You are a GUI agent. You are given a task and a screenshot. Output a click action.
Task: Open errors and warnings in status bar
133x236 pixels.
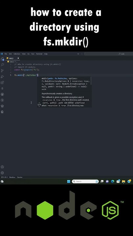click(4, 177)
